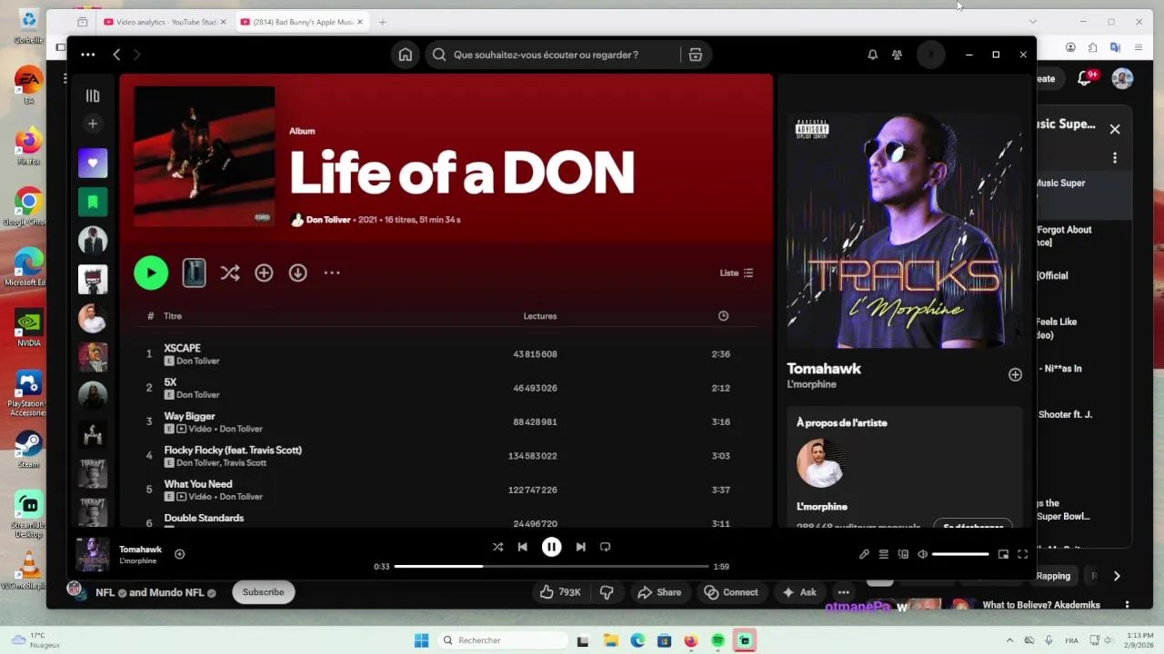Screen dimensions: 1164x654
Task: Pause the current song
Action: coord(551,547)
